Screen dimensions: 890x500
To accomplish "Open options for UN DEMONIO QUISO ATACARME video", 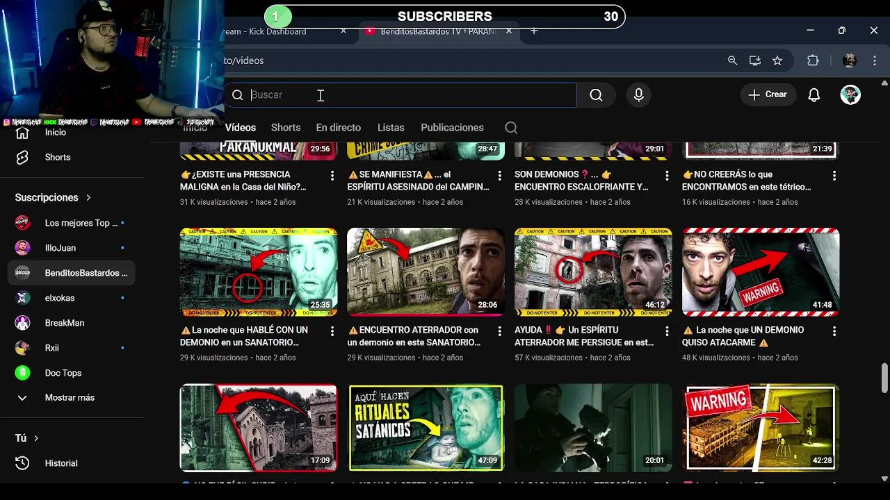I will pos(834,331).
